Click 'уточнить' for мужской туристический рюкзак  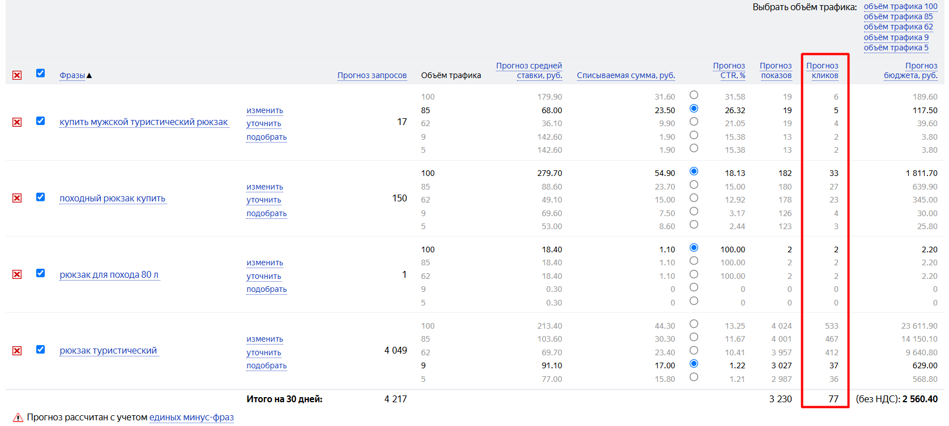point(264,123)
